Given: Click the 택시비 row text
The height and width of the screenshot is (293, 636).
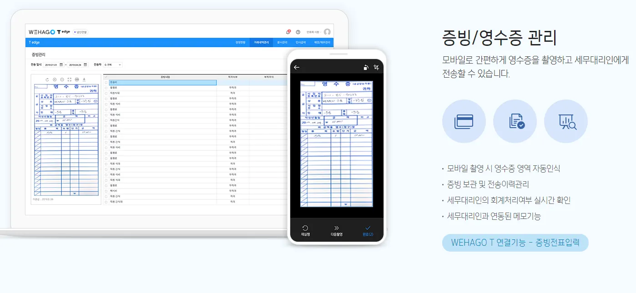Looking at the screenshot, I should (113, 191).
